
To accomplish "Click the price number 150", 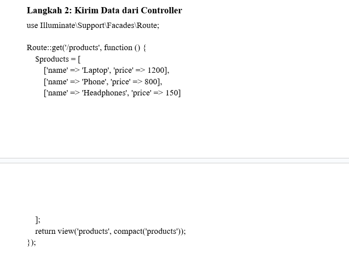I will (x=172, y=93).
